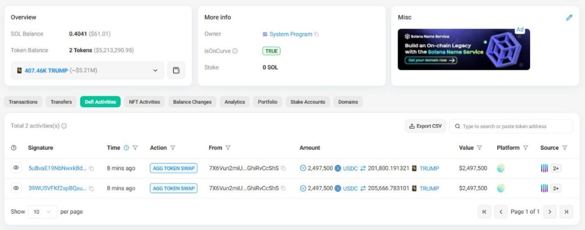Click the Export CSV button
The image size is (585, 230).
click(425, 126)
